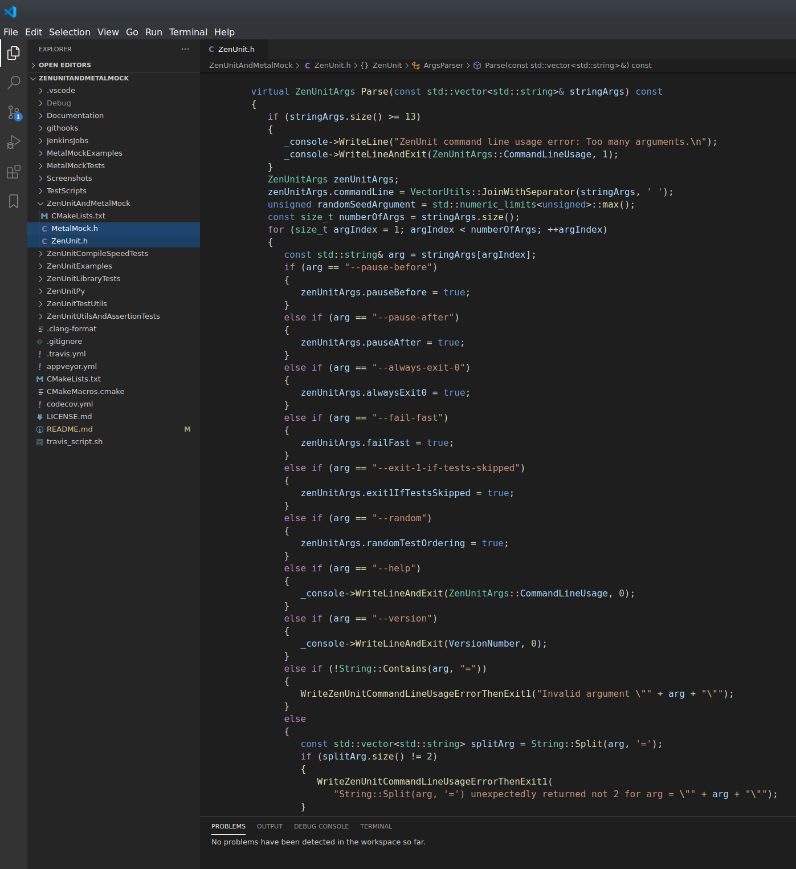796x869 pixels.
Task: Switch to the PROBLEMS panel tab
Action: click(228, 826)
